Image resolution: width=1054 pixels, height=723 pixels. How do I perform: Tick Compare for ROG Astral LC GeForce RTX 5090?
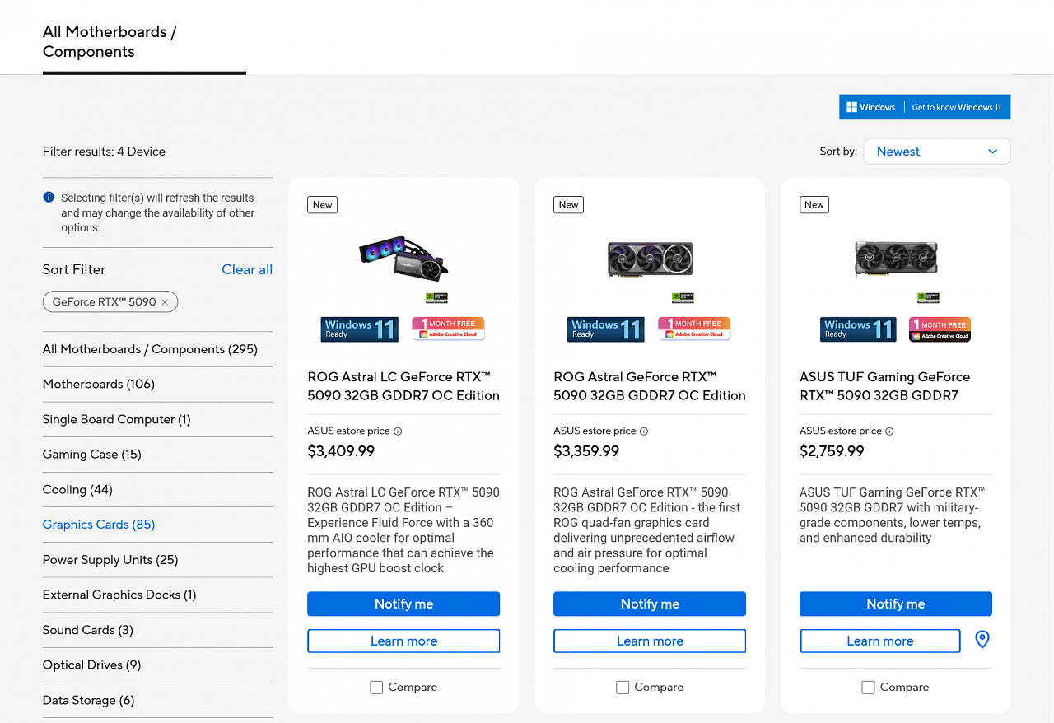coord(376,688)
